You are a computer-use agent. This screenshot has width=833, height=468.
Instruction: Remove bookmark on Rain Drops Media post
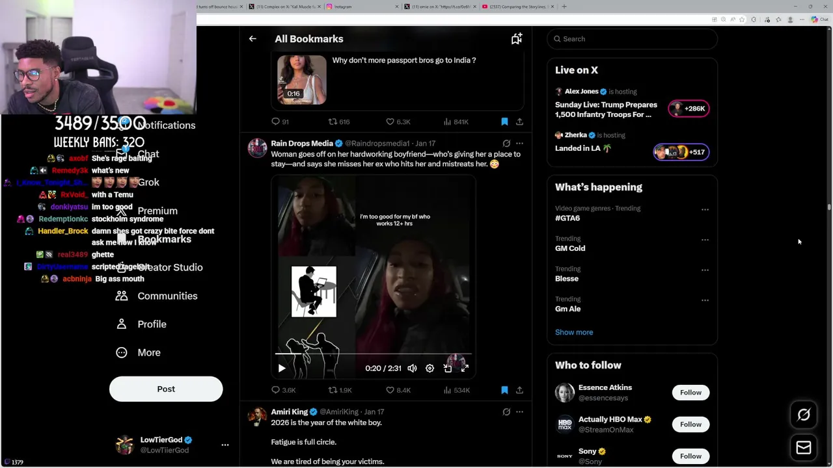[504, 390]
